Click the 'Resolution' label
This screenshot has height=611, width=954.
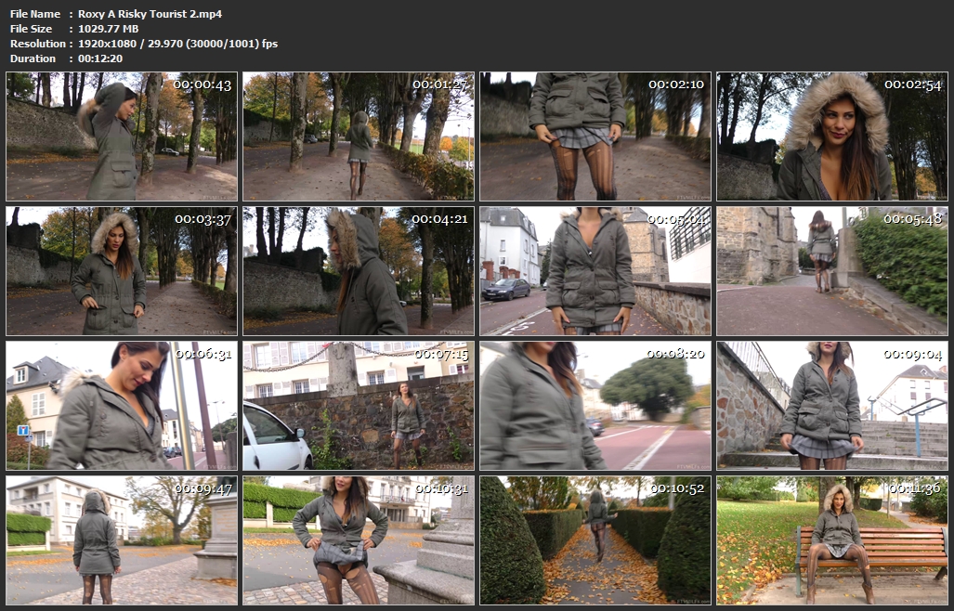(38, 44)
